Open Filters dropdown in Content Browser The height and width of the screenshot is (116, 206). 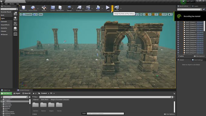pyautogui.click(x=35, y=97)
